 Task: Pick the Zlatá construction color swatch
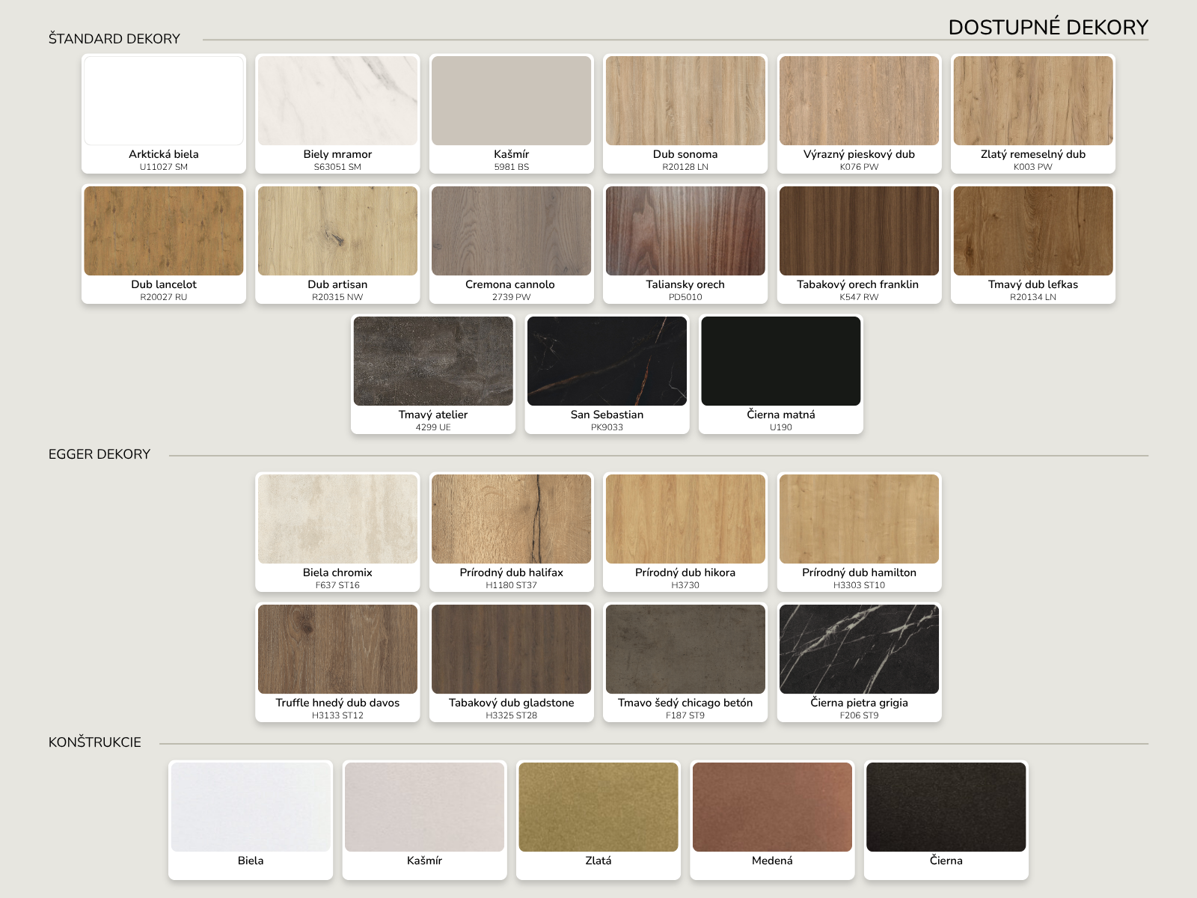tap(598, 820)
